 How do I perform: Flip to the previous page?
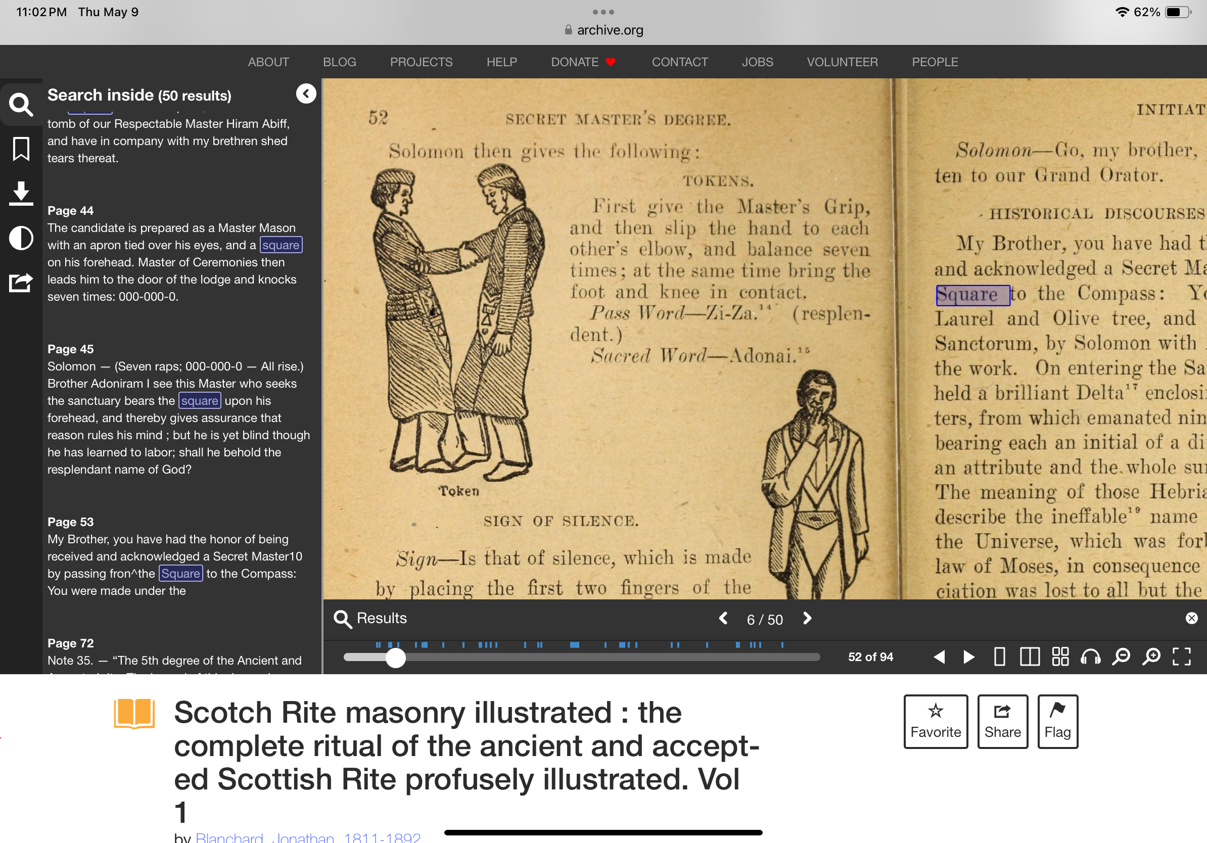click(940, 657)
